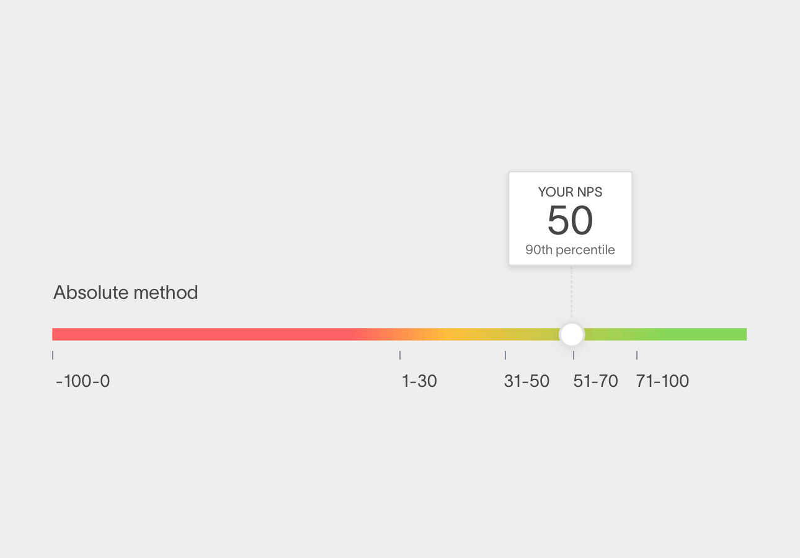The height and width of the screenshot is (558, 800).
Task: Click the dashed line connecting tooltip and handle
Action: 572,291
